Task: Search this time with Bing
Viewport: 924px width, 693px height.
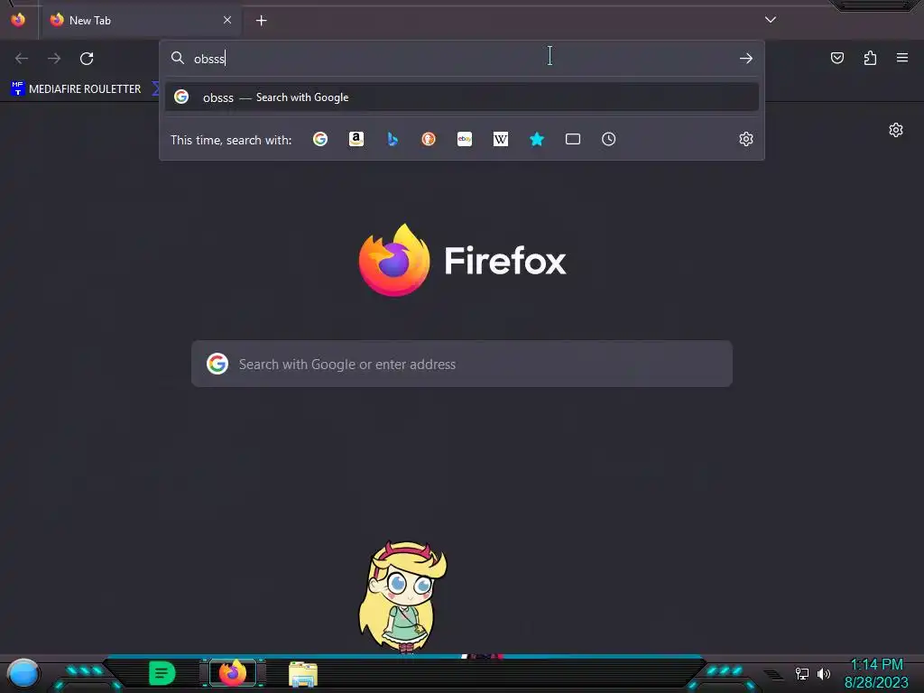Action: click(x=393, y=139)
